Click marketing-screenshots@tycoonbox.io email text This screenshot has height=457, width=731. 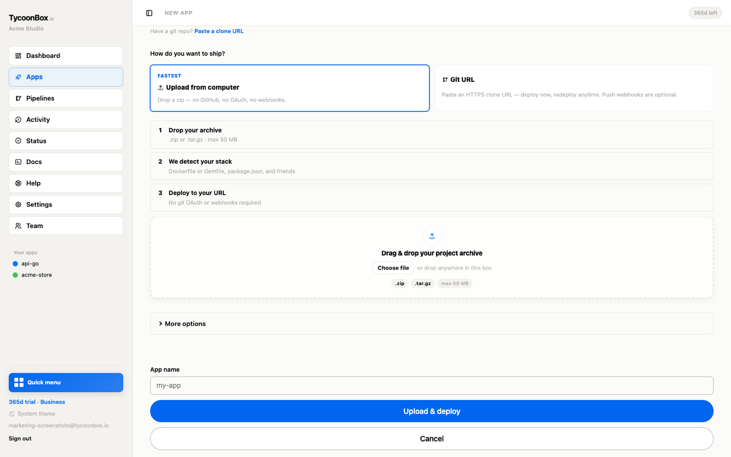58,425
